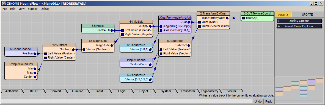Click the Undo button
The image size is (325, 105).
tap(258, 101)
